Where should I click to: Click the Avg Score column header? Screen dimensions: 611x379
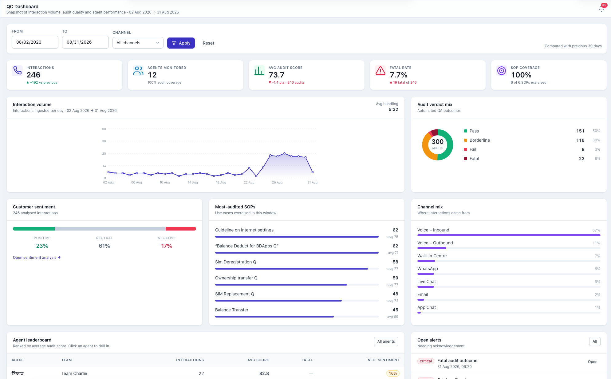258,360
